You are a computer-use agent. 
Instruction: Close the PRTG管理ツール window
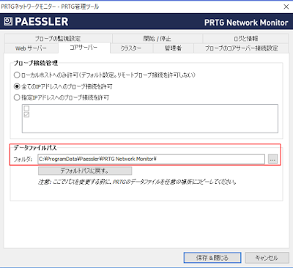[286, 7]
